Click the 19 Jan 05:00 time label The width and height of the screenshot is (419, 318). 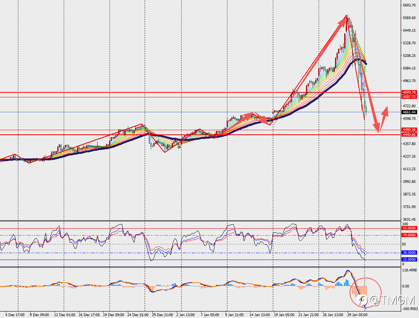(284, 315)
